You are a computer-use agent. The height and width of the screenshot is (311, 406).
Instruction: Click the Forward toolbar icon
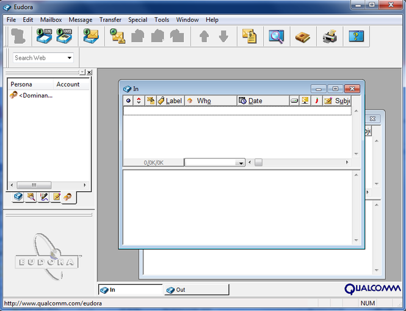(x=177, y=36)
